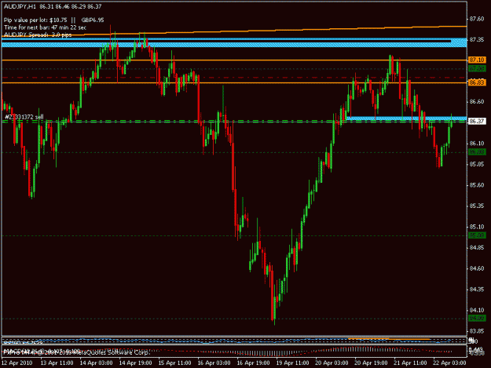
Task: Click the '21 Apr 11:00' time axis label
Action: (410, 363)
